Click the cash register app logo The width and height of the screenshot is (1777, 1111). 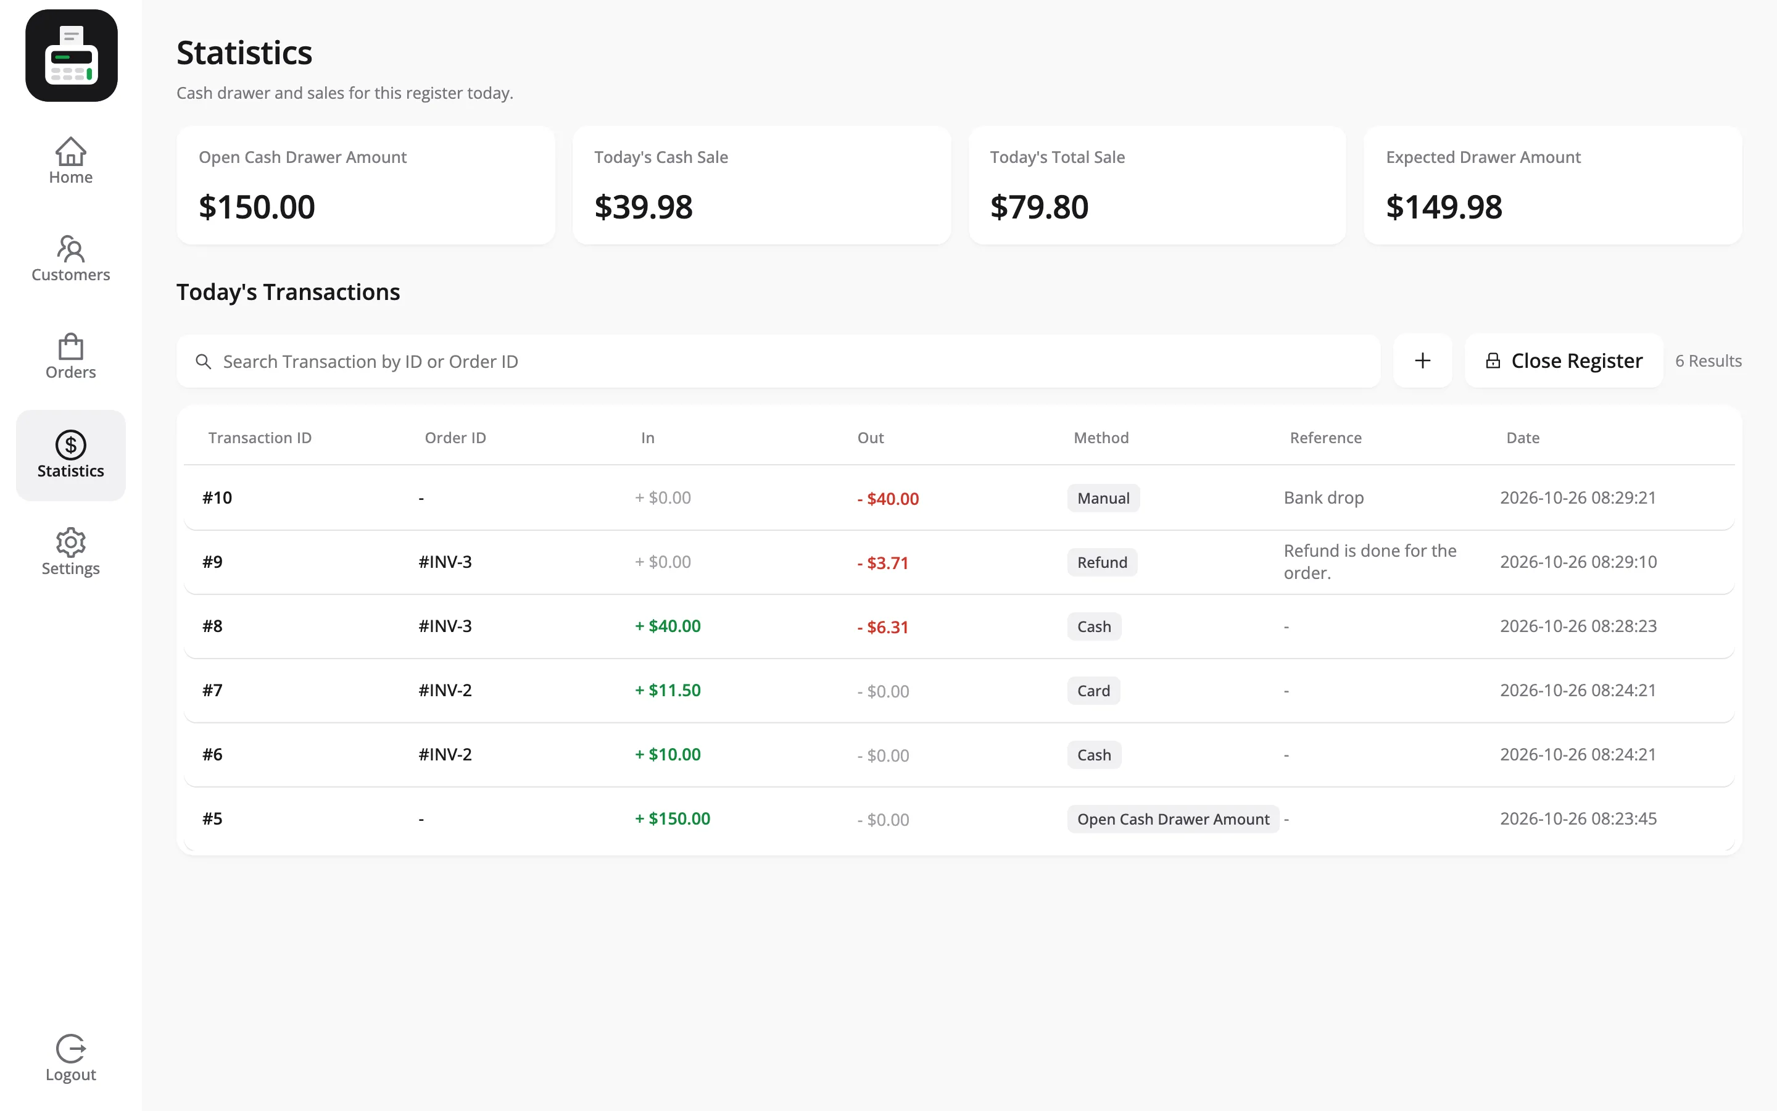tap(71, 56)
